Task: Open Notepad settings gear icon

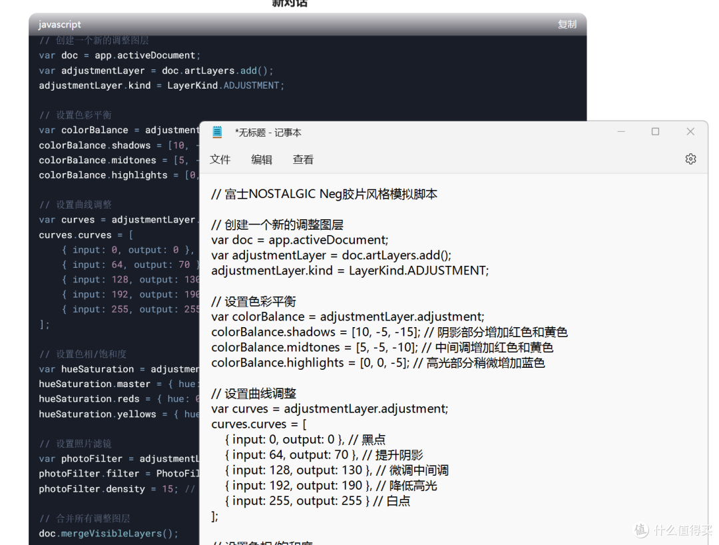Action: (690, 159)
